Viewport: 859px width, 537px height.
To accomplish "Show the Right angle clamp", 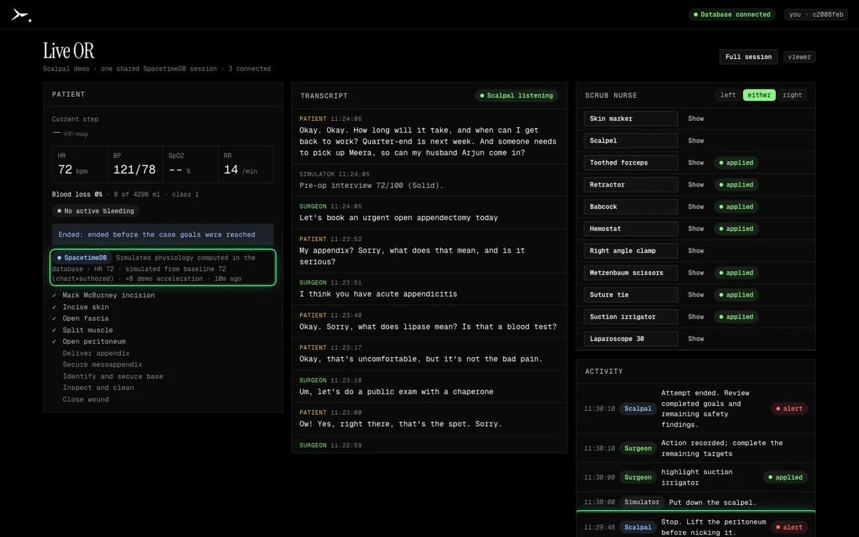I will point(696,251).
